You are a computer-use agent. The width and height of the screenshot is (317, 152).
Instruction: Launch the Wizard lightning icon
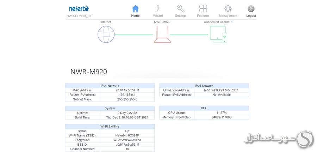point(158,9)
